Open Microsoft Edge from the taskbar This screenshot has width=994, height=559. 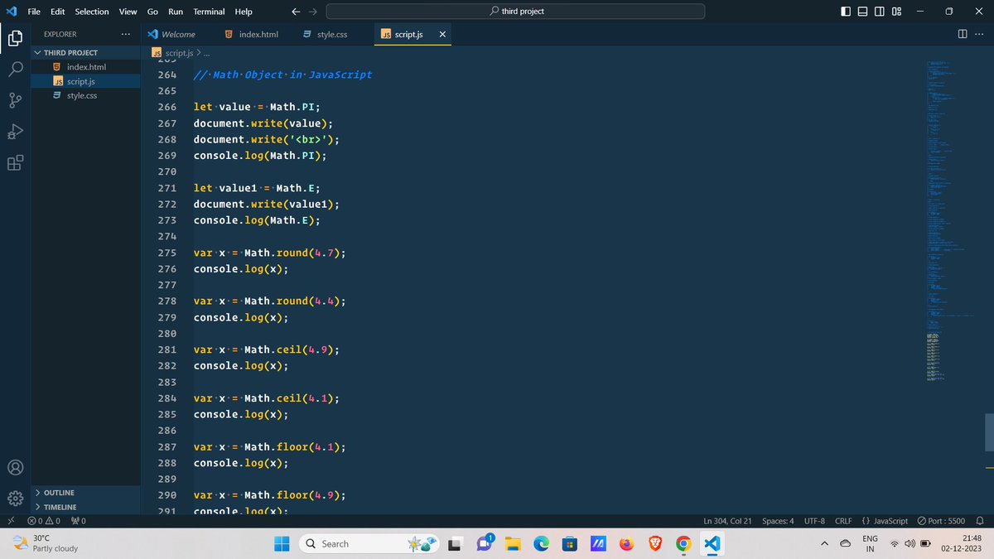pyautogui.click(x=541, y=543)
